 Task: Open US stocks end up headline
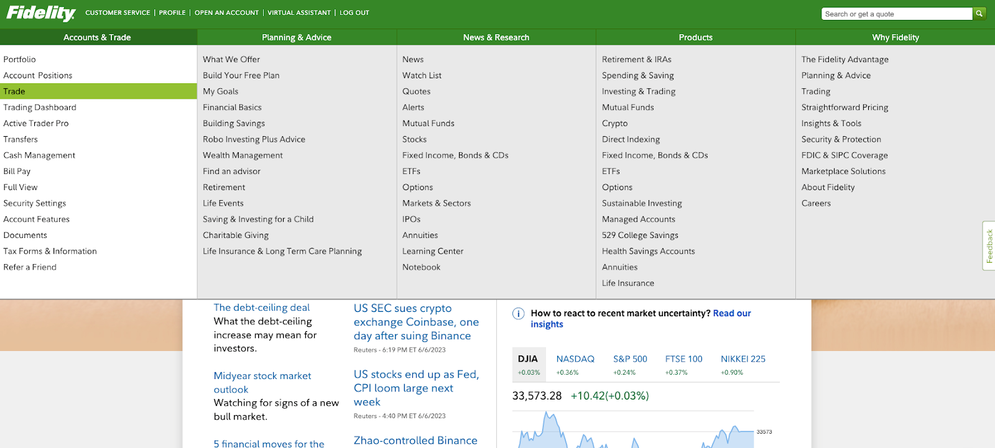417,388
